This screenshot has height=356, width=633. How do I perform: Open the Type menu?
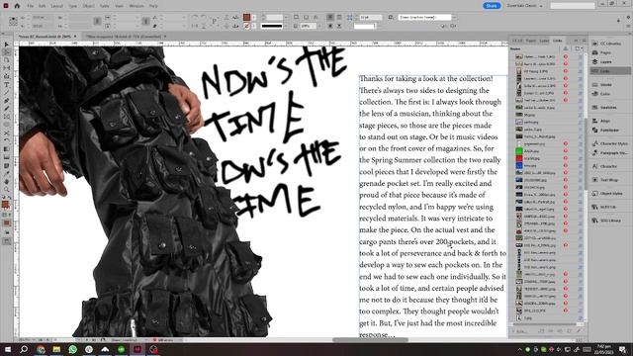pyautogui.click(x=72, y=6)
